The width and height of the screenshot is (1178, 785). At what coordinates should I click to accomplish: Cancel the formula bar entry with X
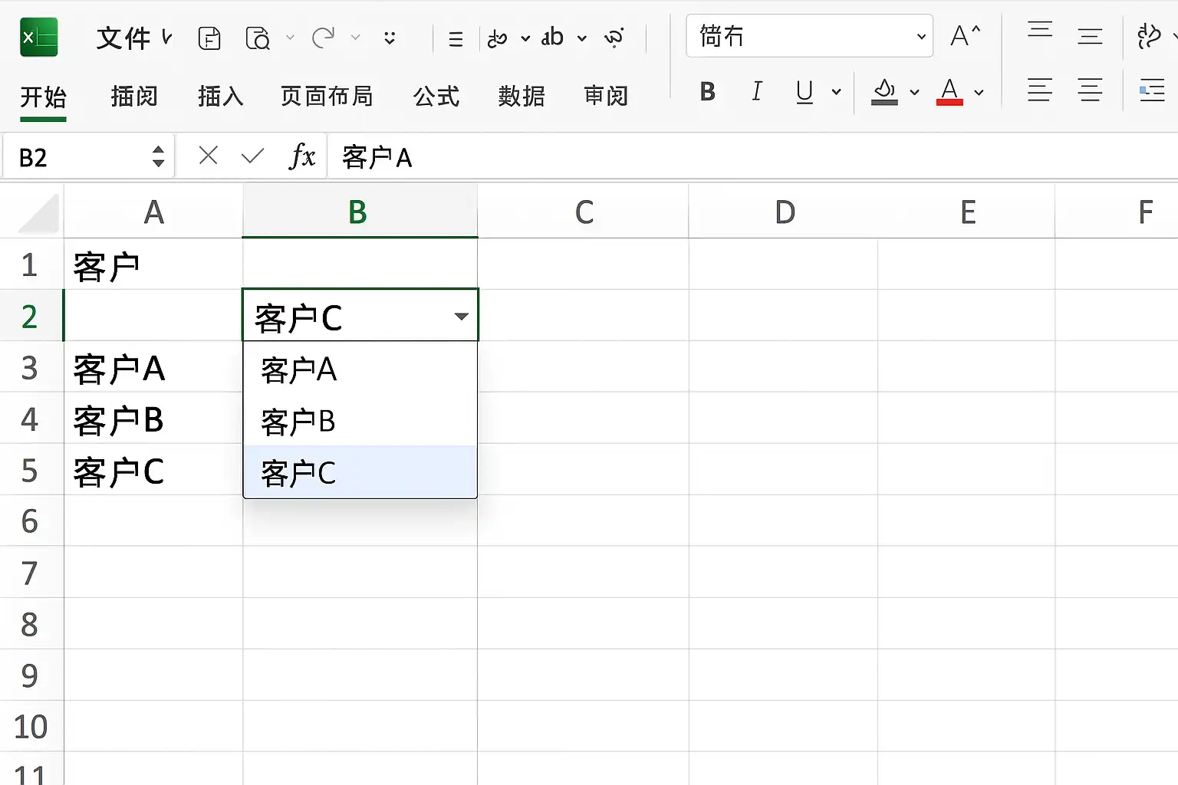click(x=208, y=156)
